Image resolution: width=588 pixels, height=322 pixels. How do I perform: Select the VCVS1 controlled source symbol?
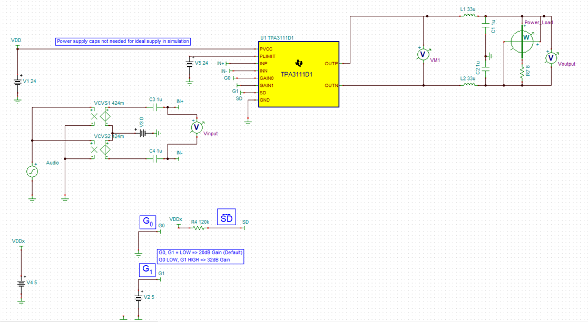101,116
